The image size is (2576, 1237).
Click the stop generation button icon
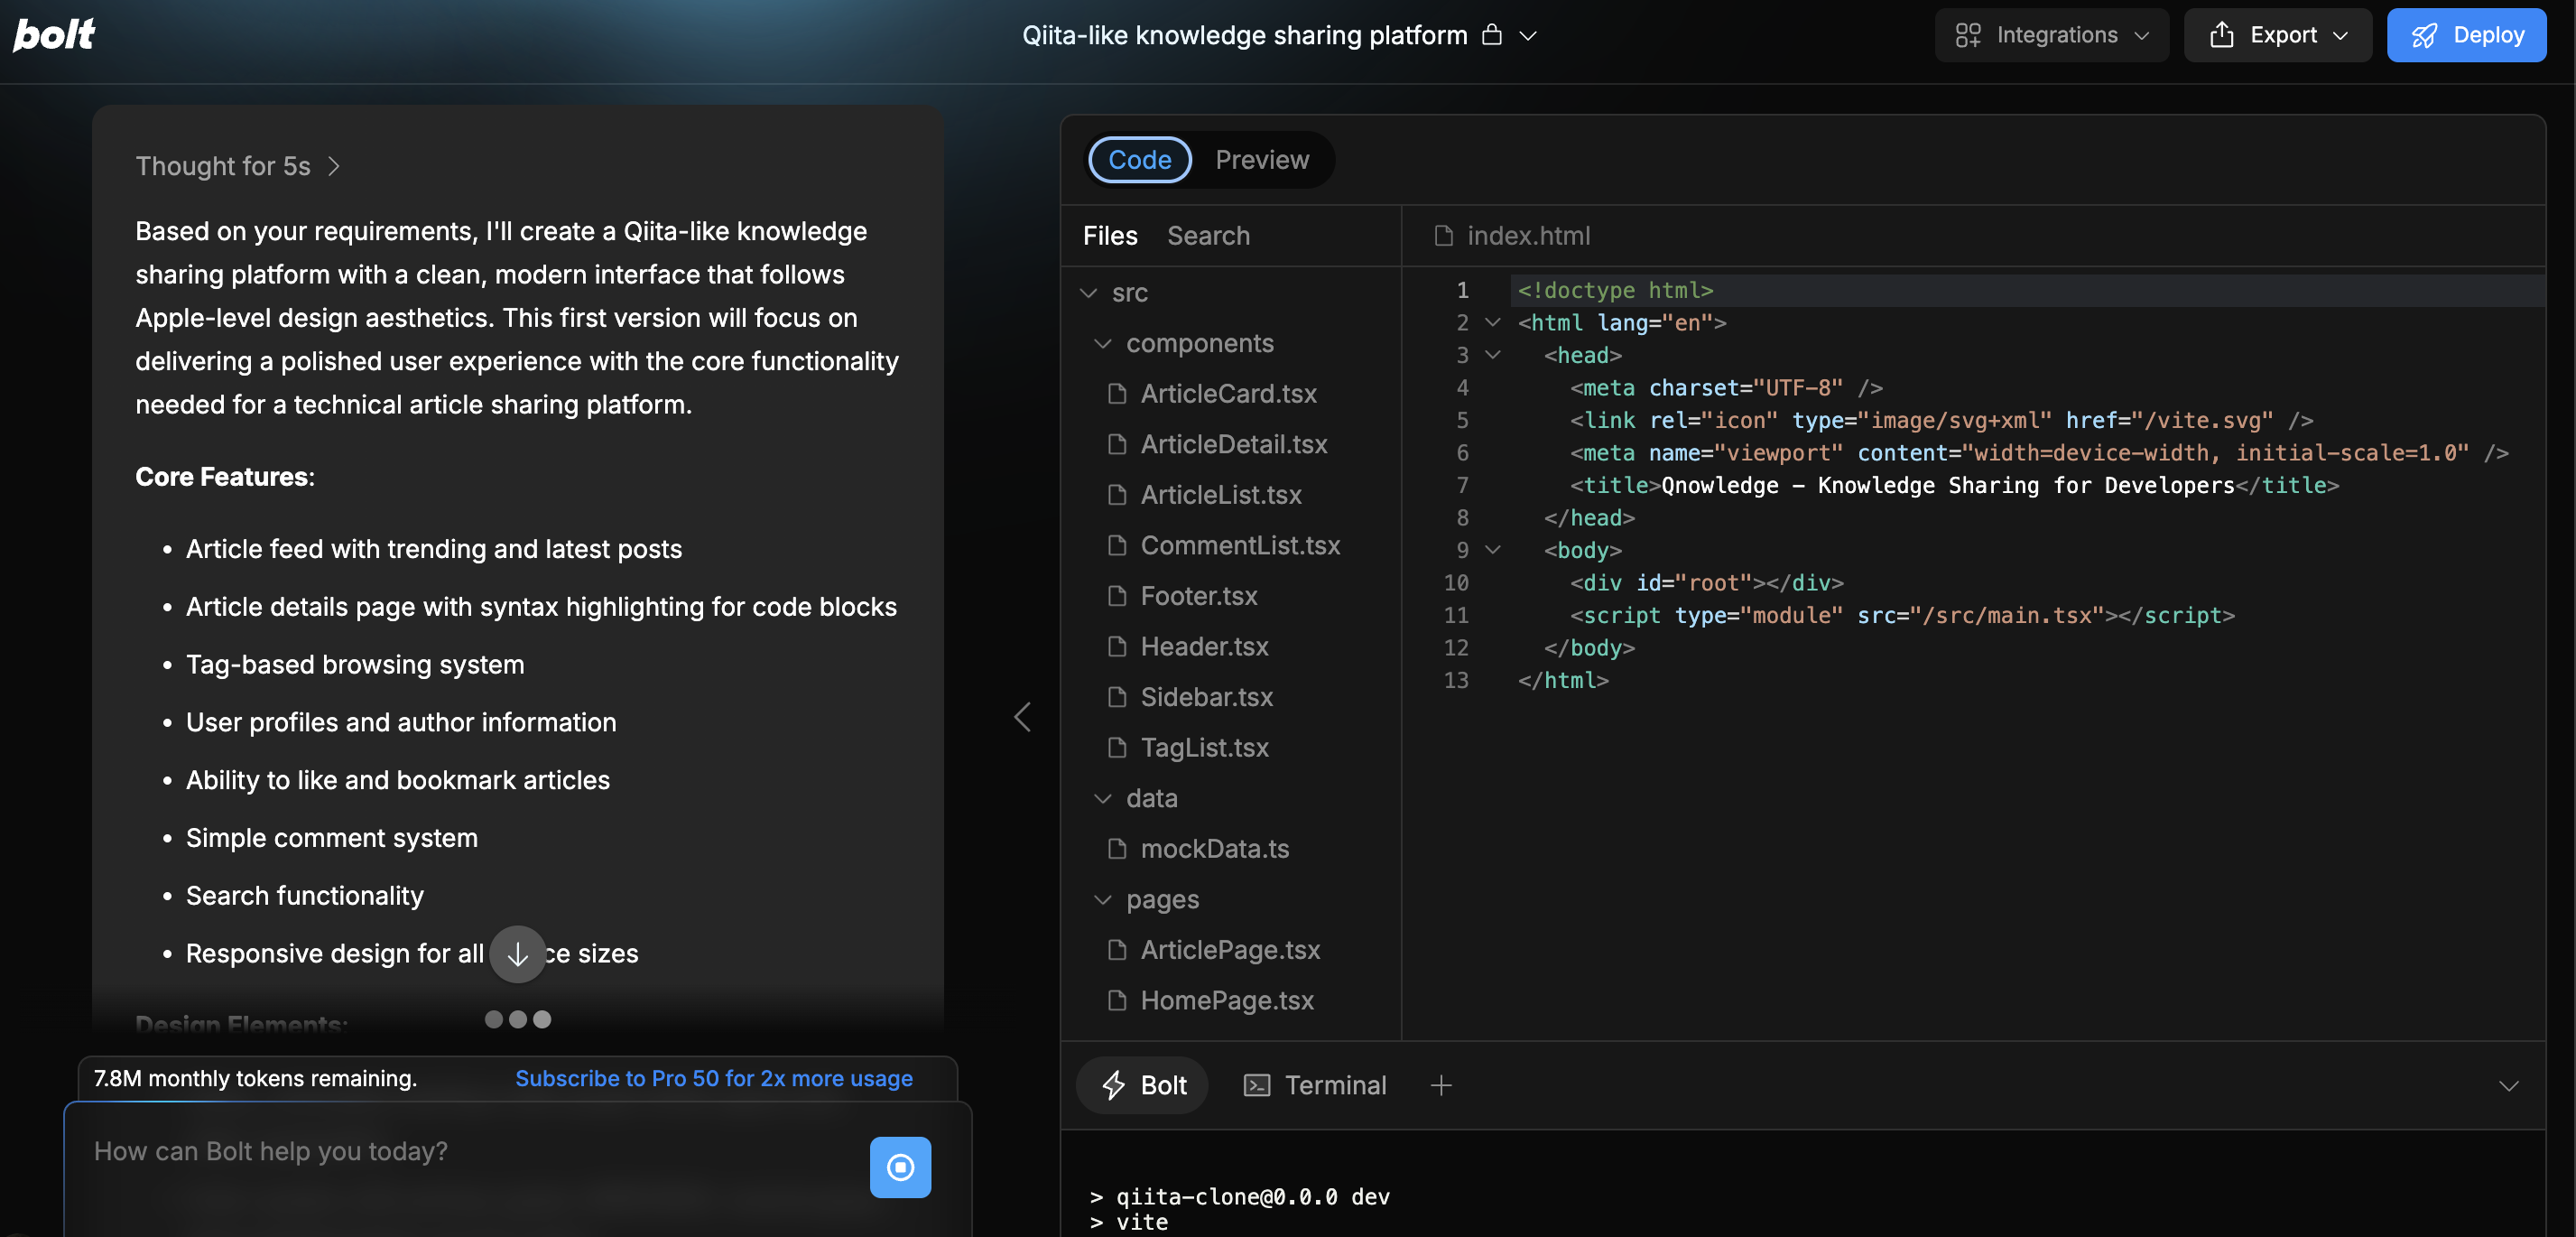(x=899, y=1166)
